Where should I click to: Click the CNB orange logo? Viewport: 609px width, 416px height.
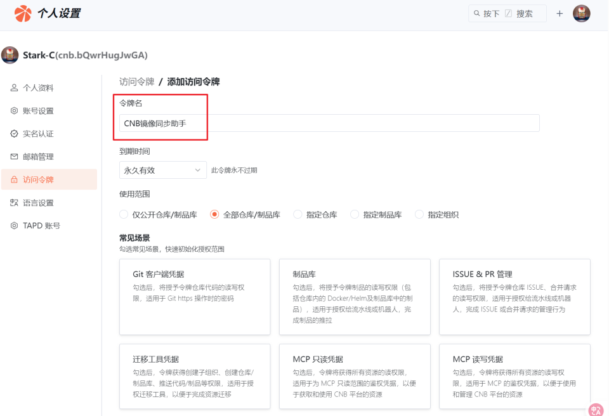click(x=23, y=13)
